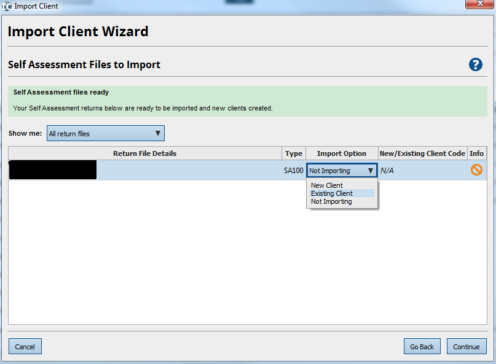Click the 'Type' column header
Screen dimensions: 496x364
[294, 153]
